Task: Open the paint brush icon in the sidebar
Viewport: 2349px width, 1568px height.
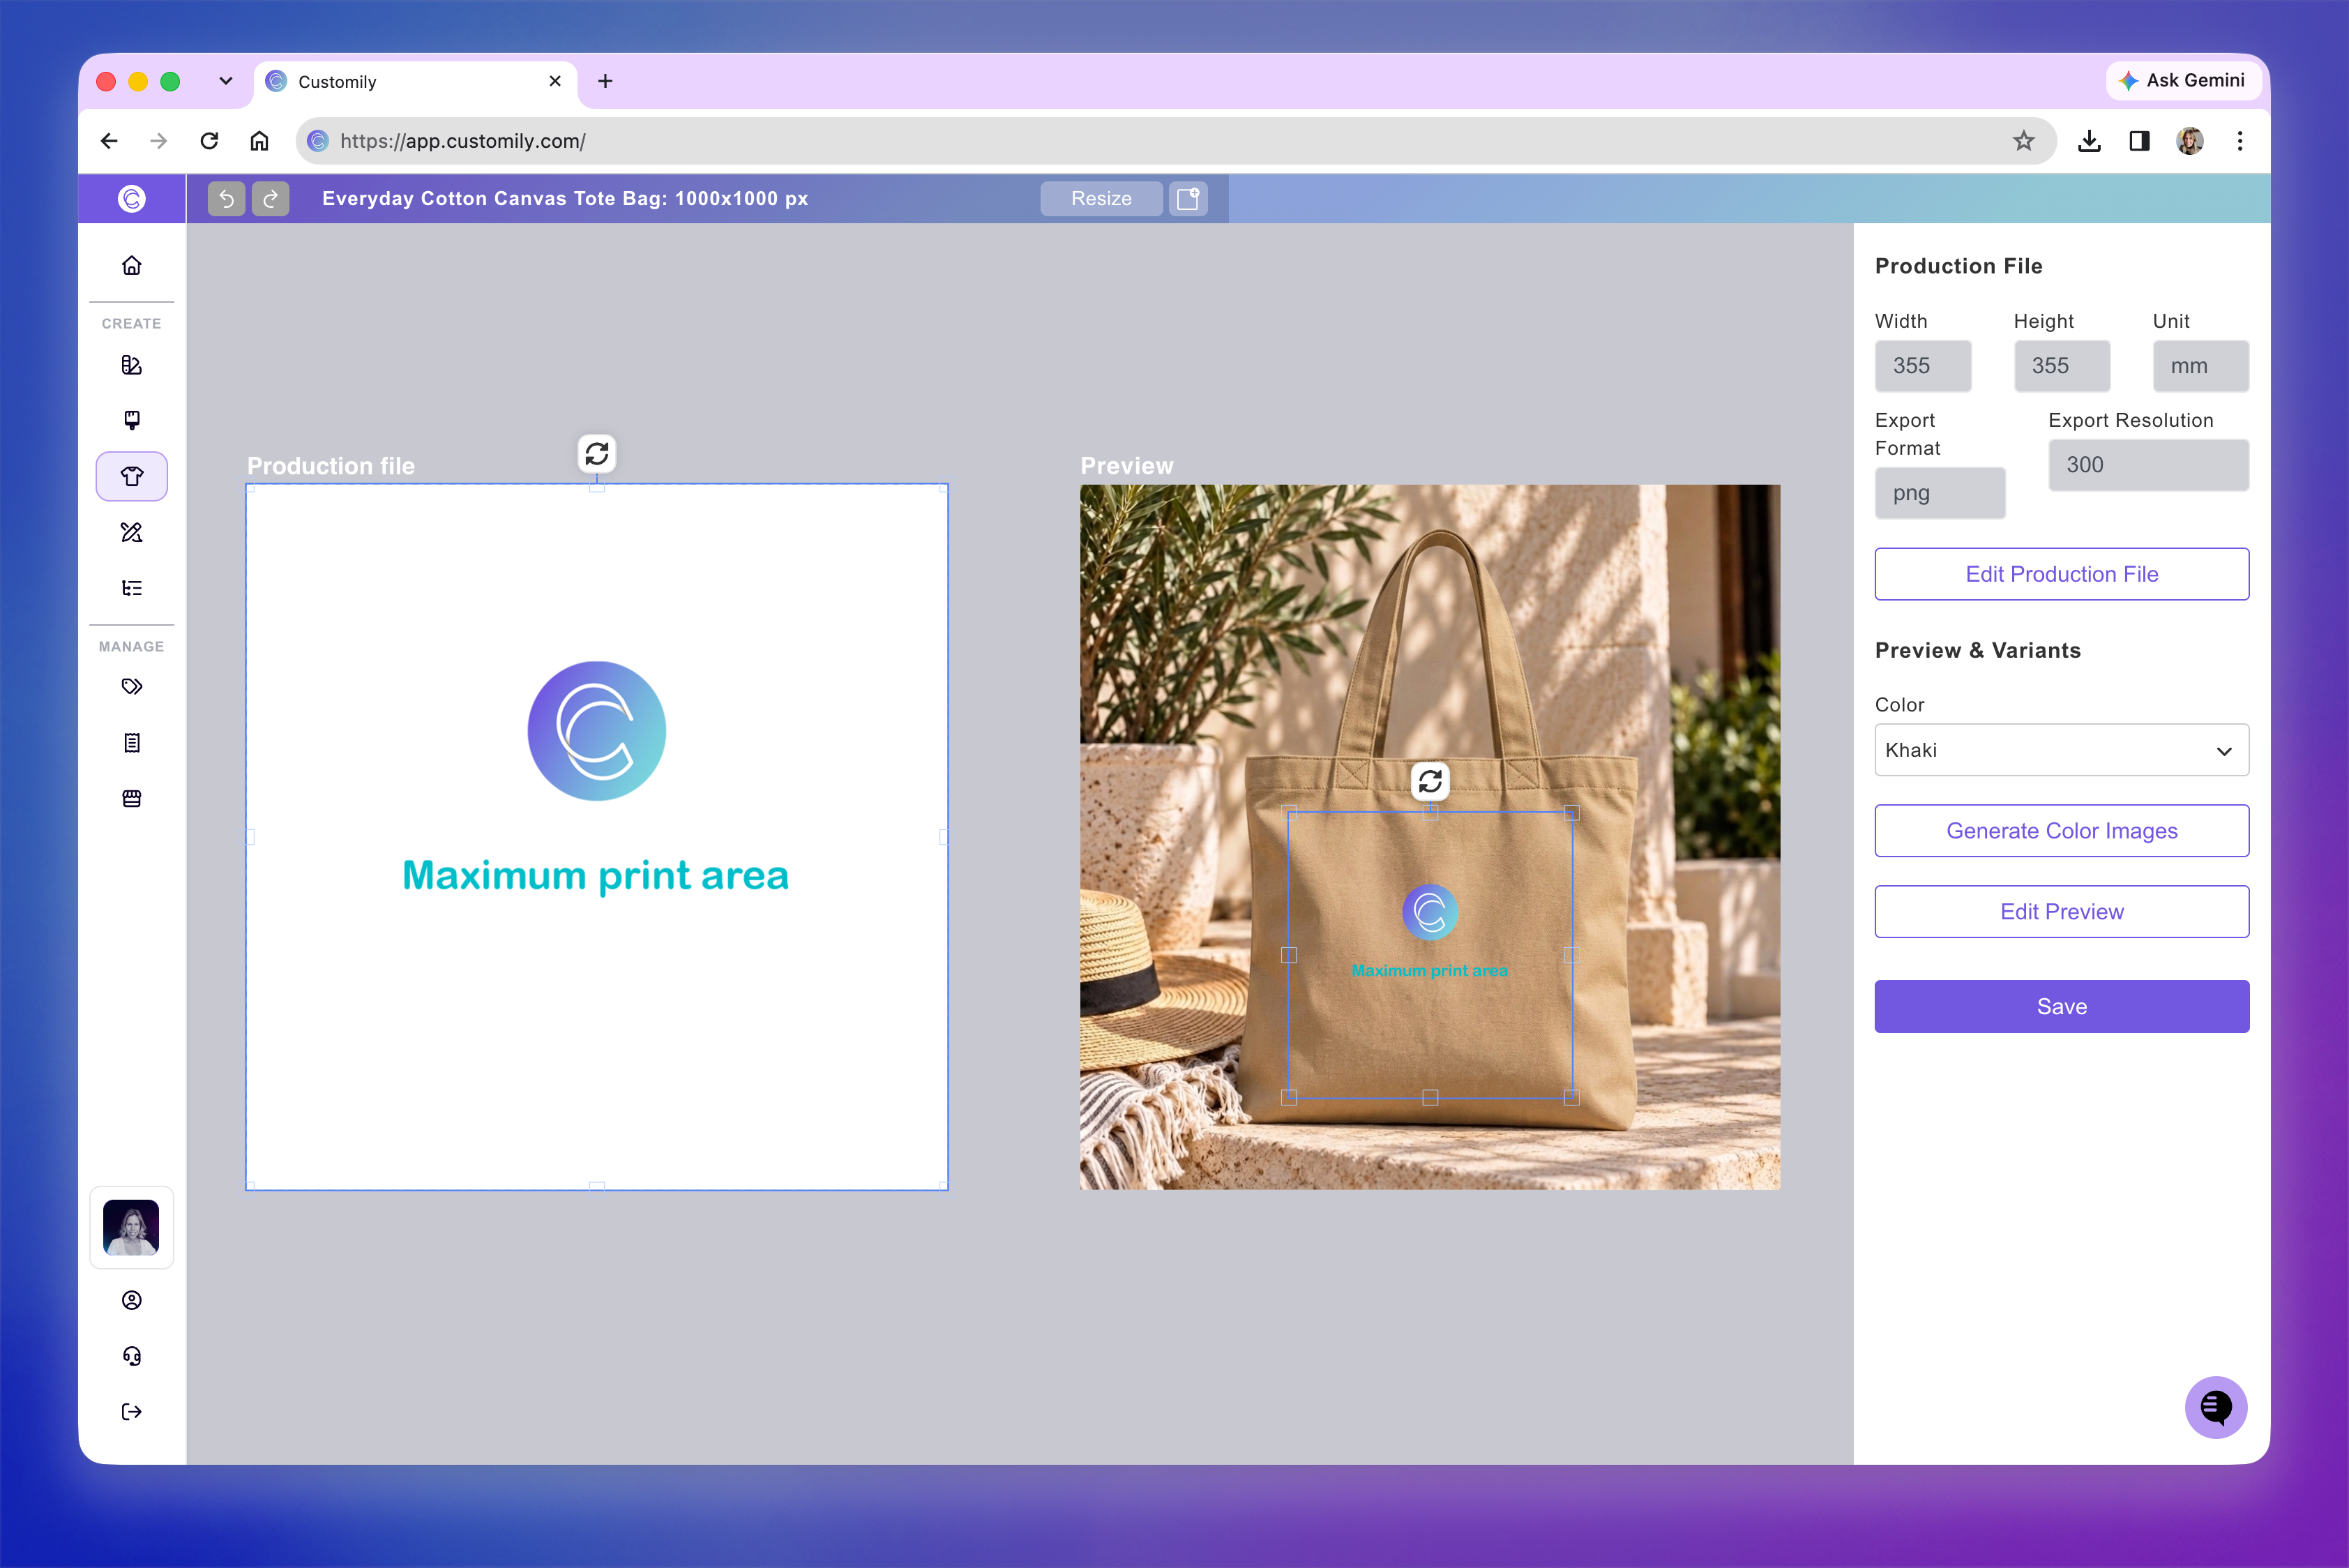Action: [132, 420]
